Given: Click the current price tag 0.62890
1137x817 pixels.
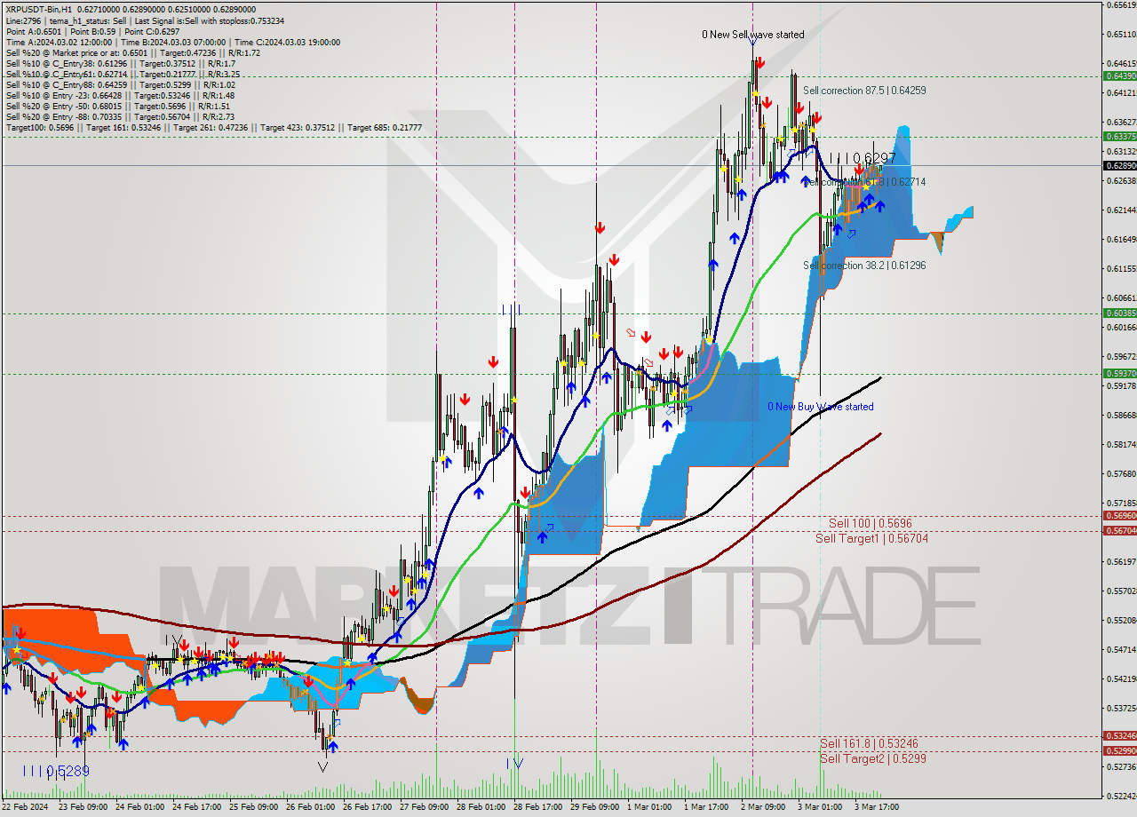Looking at the screenshot, I should click(x=1119, y=166).
